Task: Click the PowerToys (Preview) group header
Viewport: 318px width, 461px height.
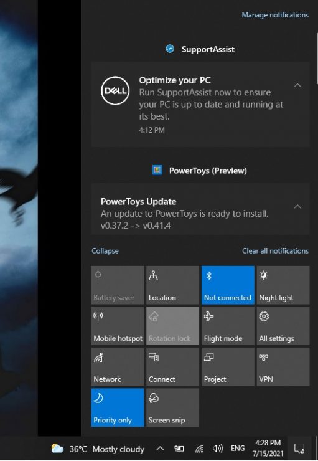Action: [x=200, y=171]
